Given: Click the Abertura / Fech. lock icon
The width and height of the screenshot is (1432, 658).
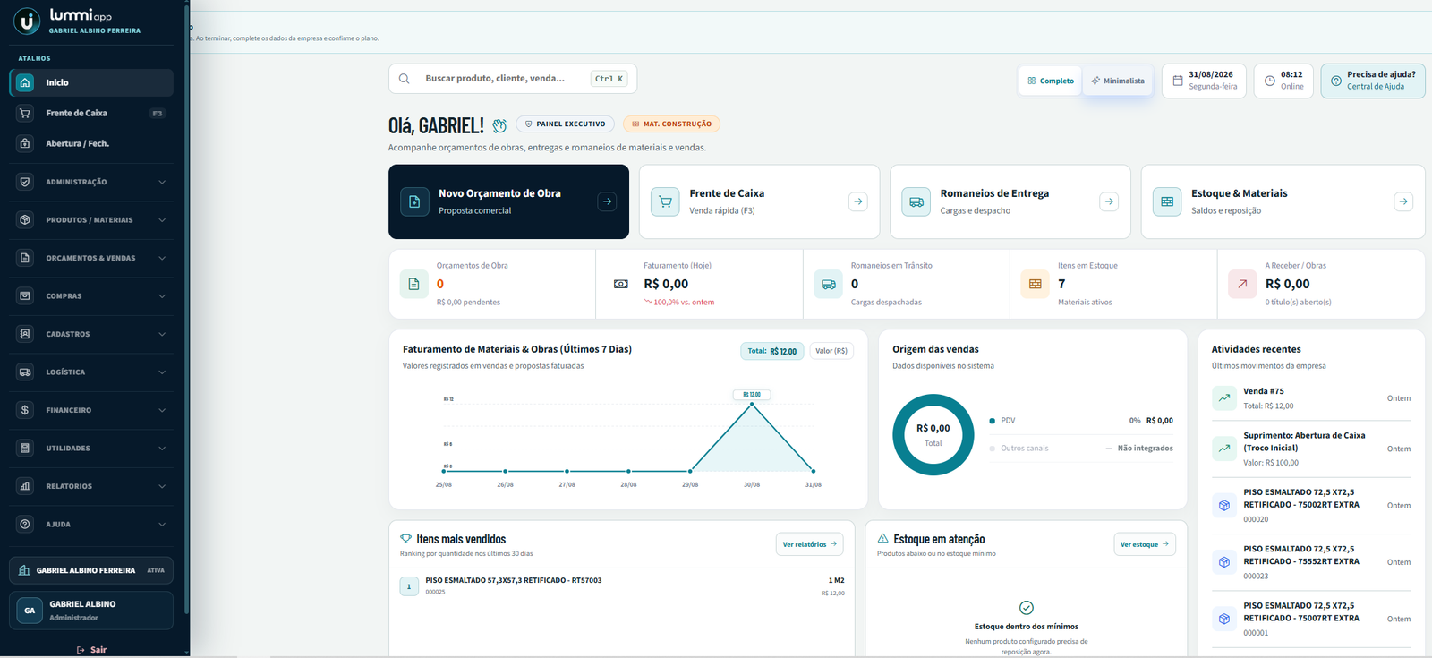Looking at the screenshot, I should (x=25, y=143).
